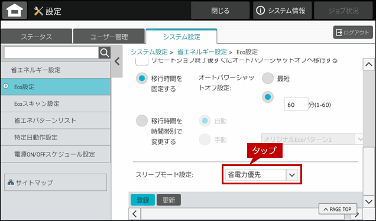Open スリープモード設定 省電力優先 dropdown
Image resolution: width=376 pixels, height=221 pixels.
pyautogui.click(x=262, y=175)
